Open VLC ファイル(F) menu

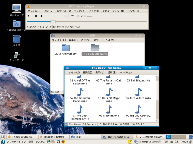click(x=34, y=11)
